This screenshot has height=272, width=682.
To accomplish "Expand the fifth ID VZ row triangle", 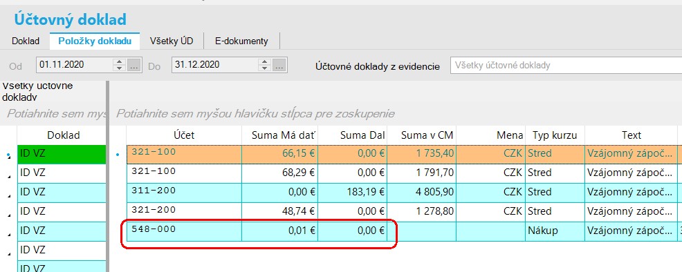I will (8, 235).
